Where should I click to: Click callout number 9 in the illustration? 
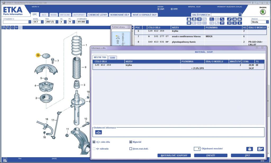tap(85, 67)
